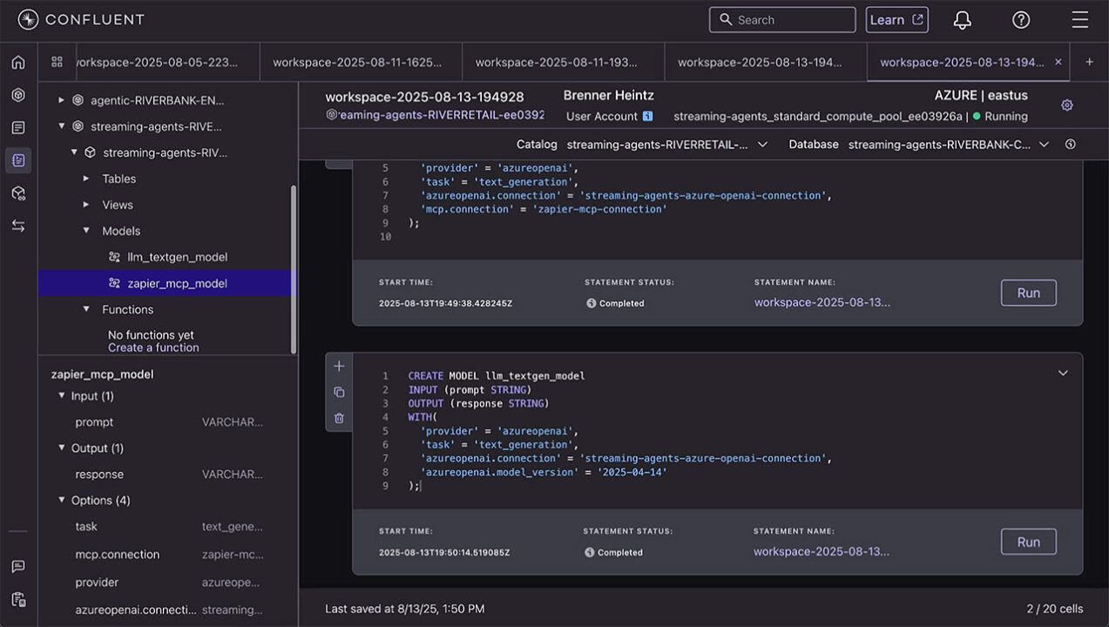Viewport: 1109px width, 627px height.
Task: Open the Database dropdown
Action: [1043, 145]
